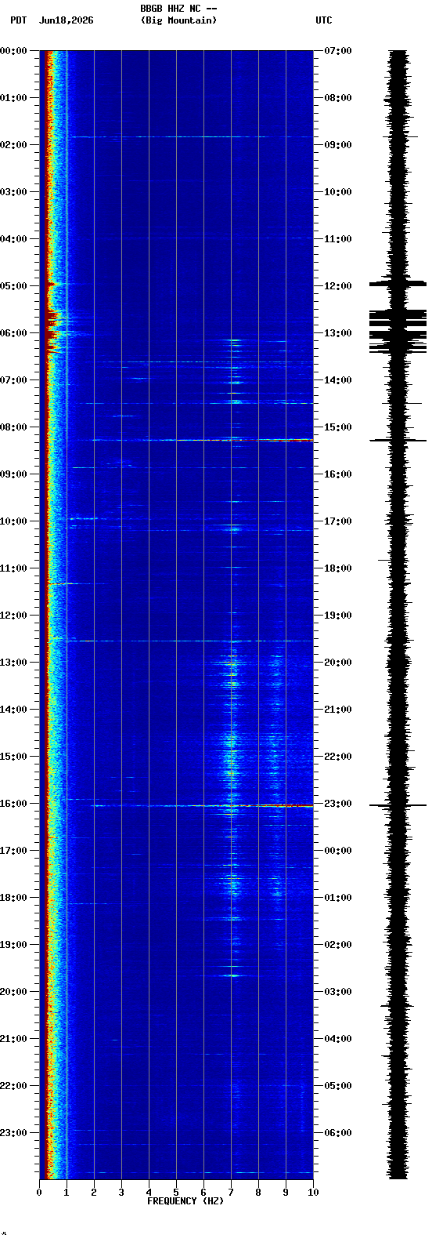432x1242 pixels.
Task: Click the seismogram spike just after 15:00 UTC
Action: (398, 440)
